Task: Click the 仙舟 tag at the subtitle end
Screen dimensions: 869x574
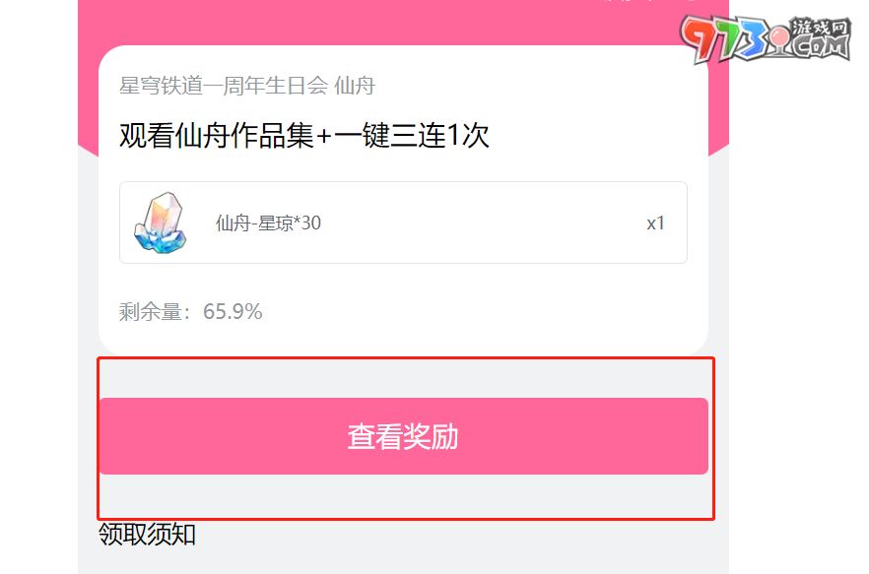Action: (355, 86)
